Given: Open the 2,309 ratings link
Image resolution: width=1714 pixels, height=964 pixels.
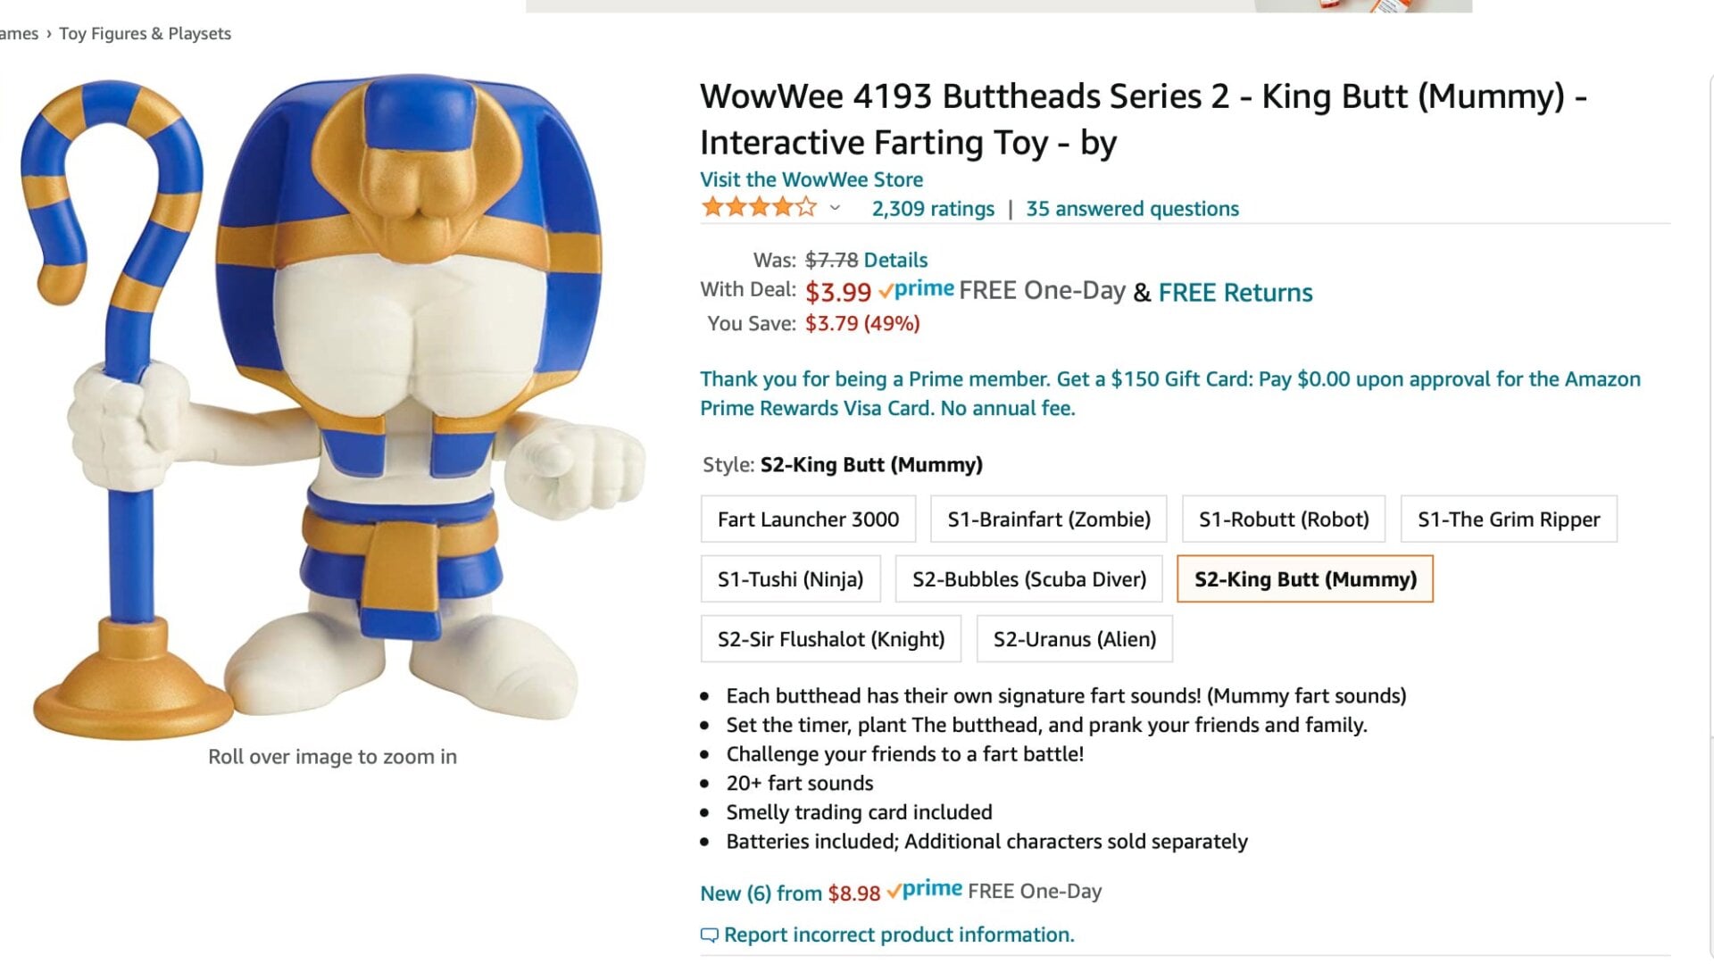Looking at the screenshot, I should 932,208.
